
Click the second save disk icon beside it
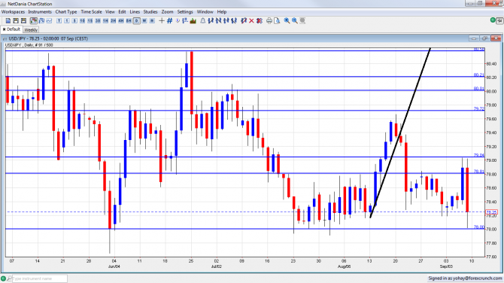coord(23,20)
